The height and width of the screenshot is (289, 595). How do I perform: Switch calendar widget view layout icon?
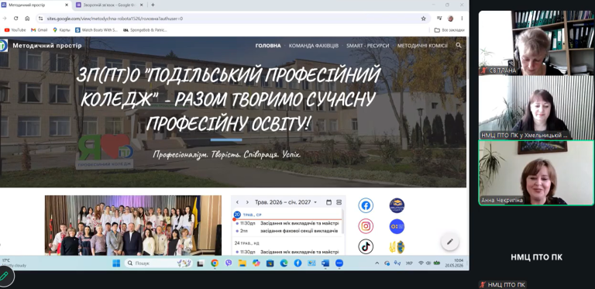point(339,202)
